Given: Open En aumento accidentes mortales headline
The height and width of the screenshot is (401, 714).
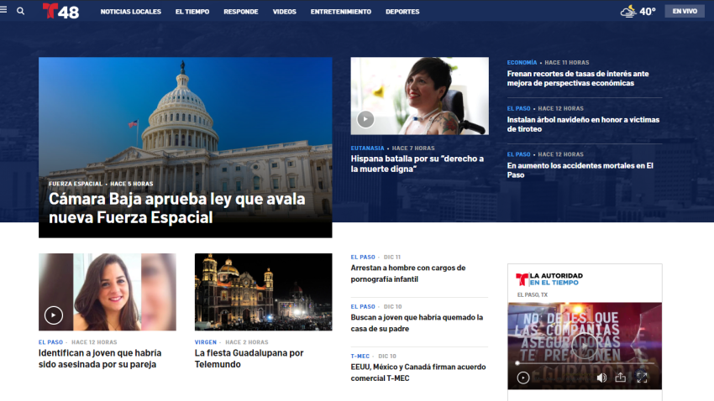Looking at the screenshot, I should pos(580,170).
